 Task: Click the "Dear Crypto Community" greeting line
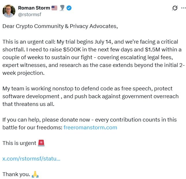click(60, 26)
